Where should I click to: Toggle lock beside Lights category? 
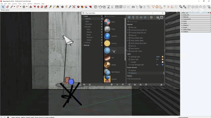(x=102, y=22)
